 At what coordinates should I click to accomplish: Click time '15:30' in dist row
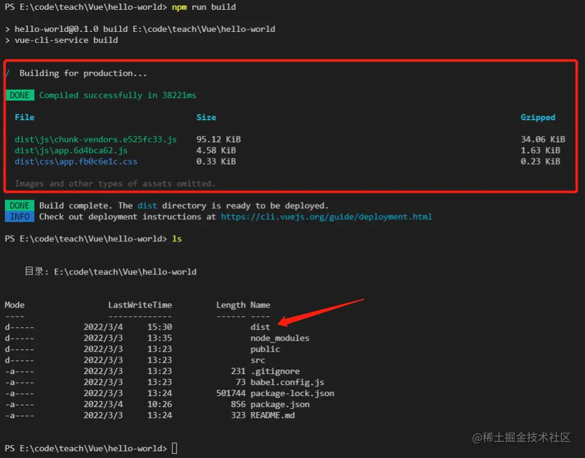(160, 327)
